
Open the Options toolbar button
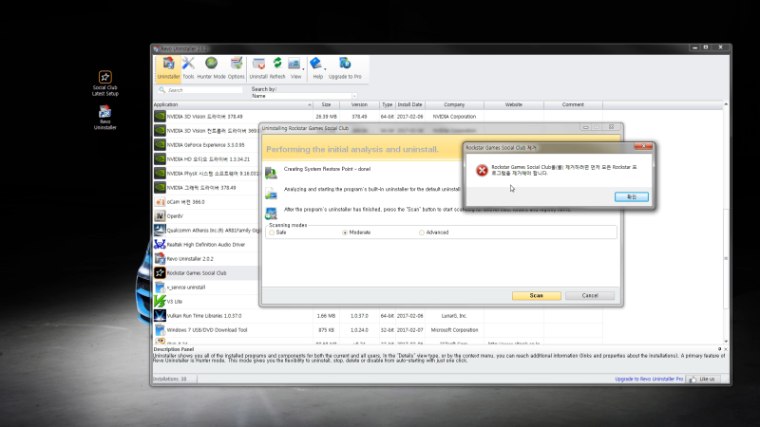pos(236,68)
